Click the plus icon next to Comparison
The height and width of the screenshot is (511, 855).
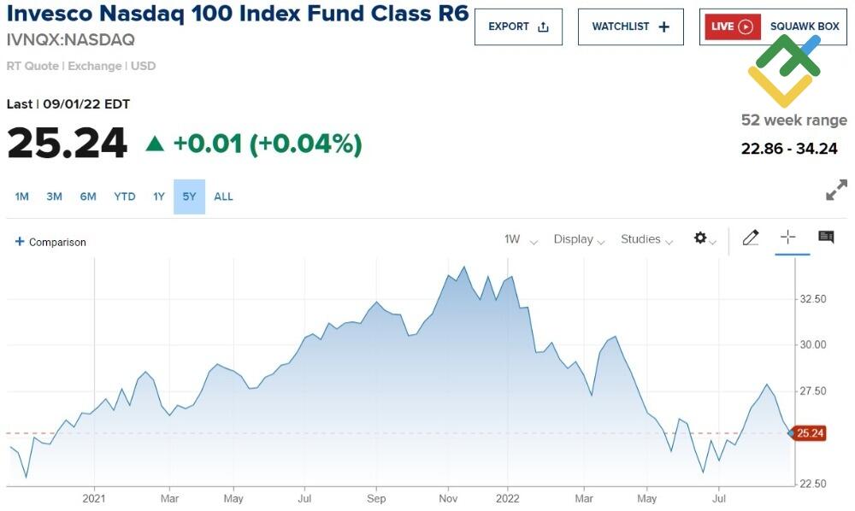click(x=18, y=241)
